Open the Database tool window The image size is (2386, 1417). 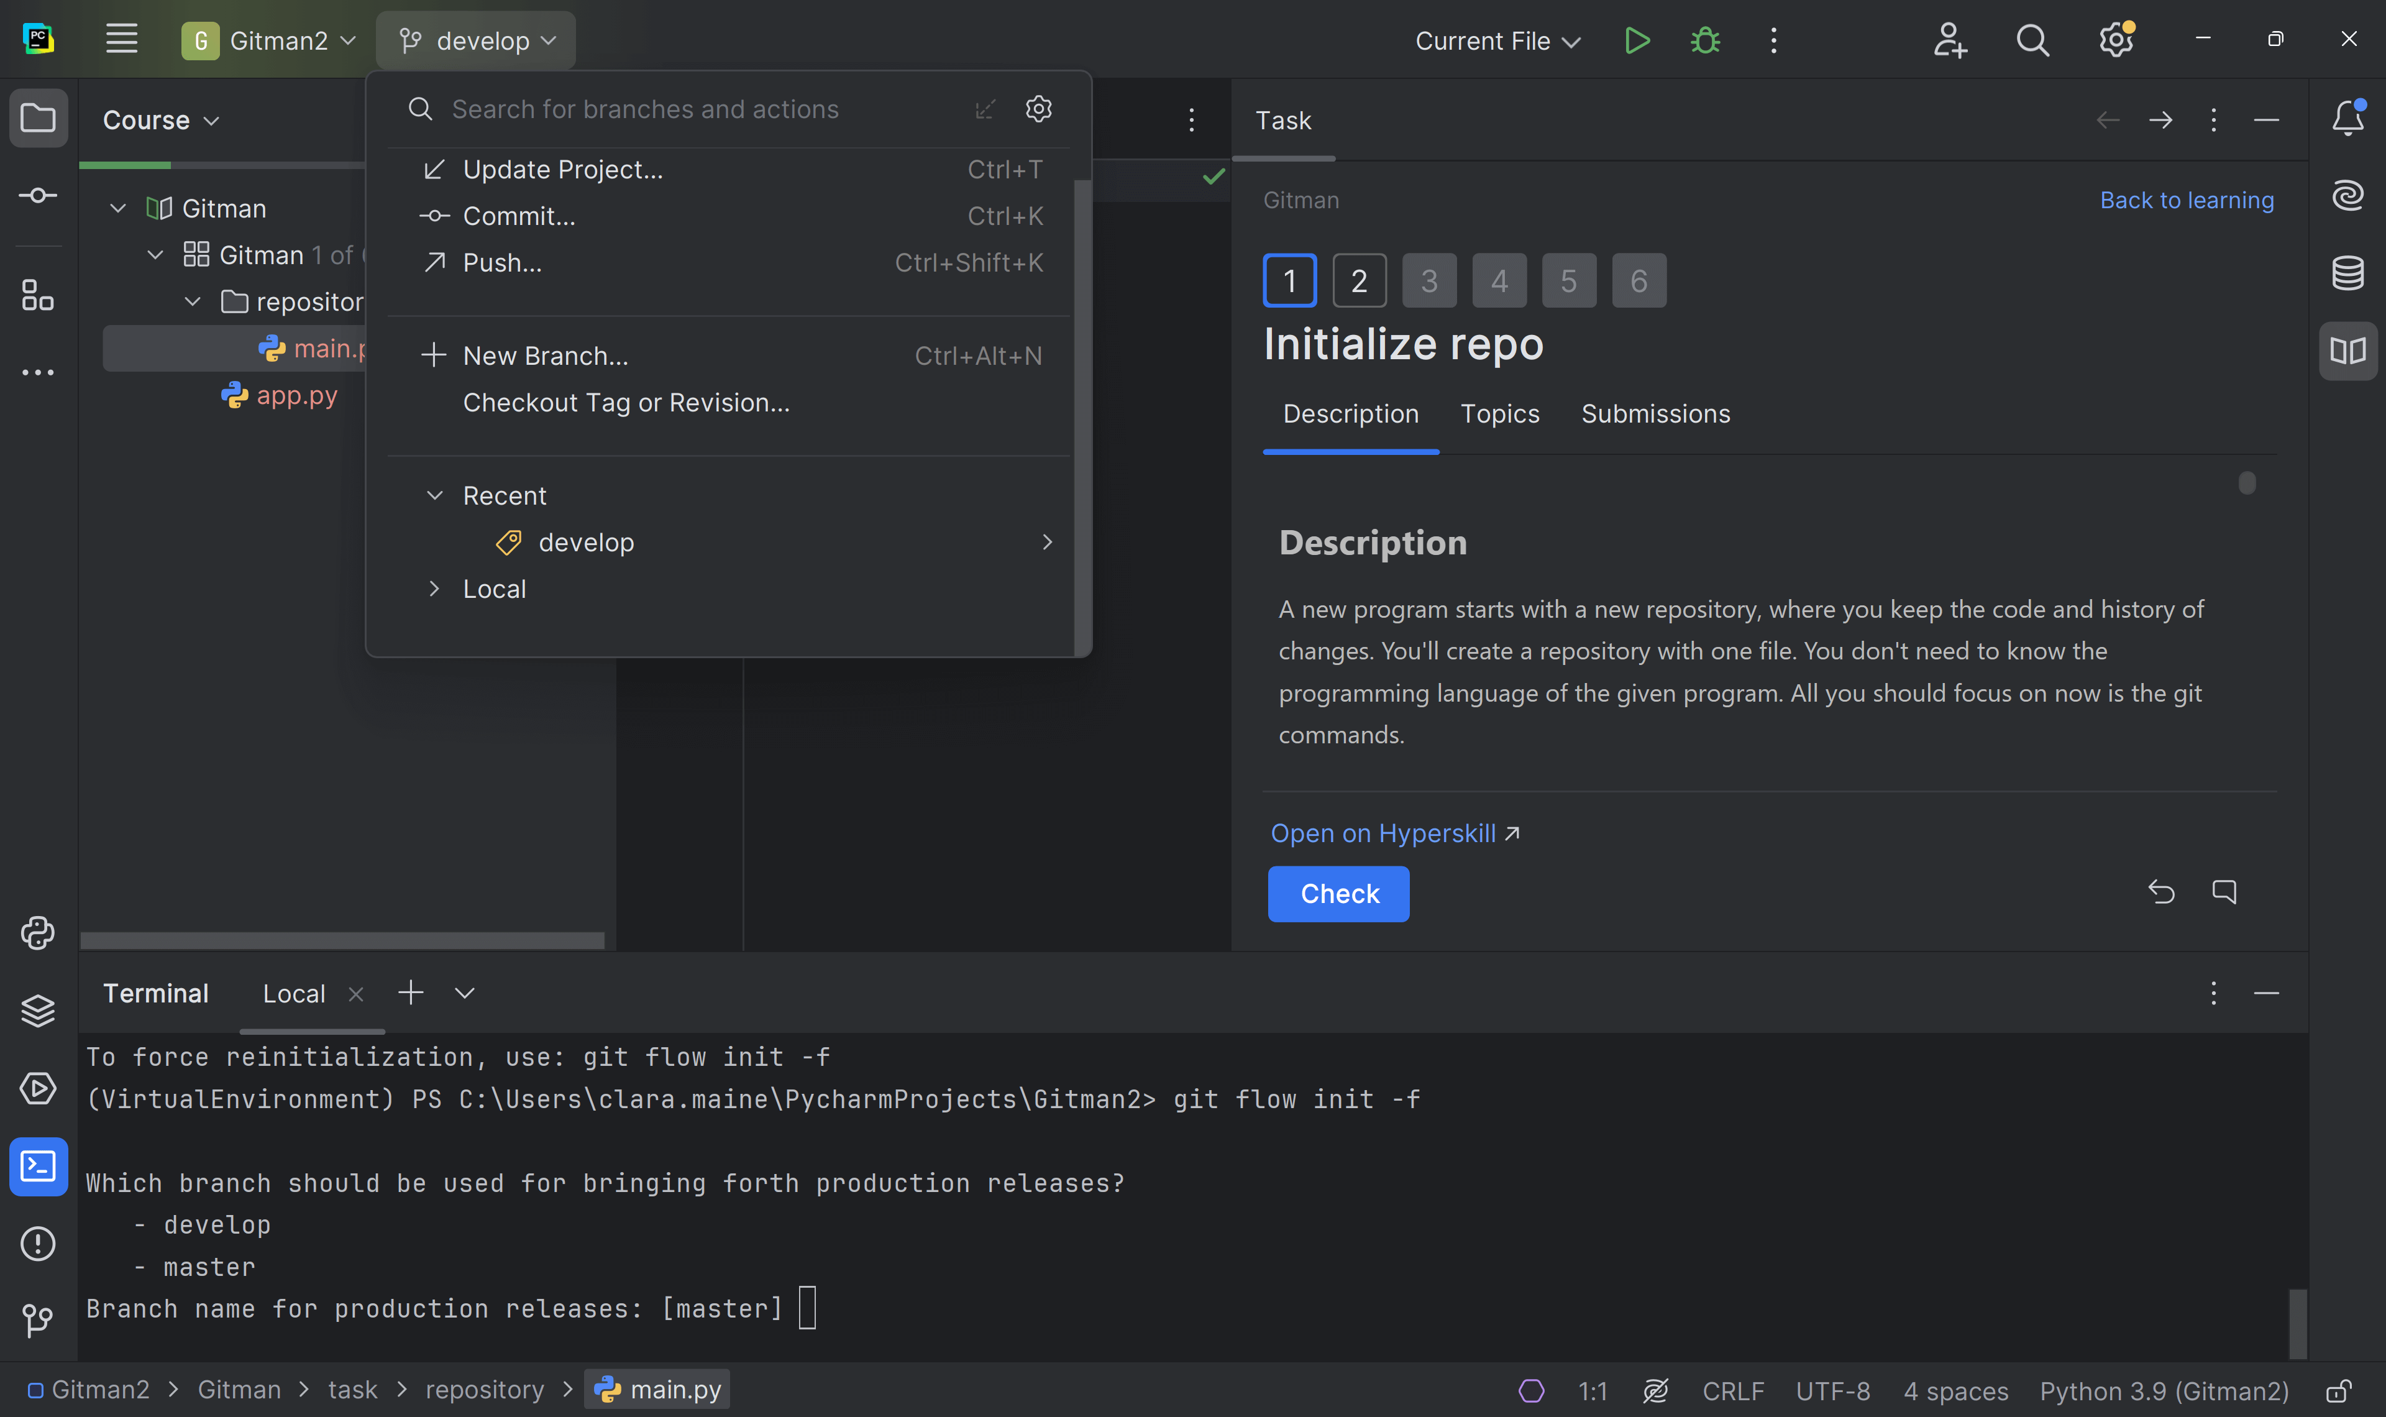click(2349, 272)
